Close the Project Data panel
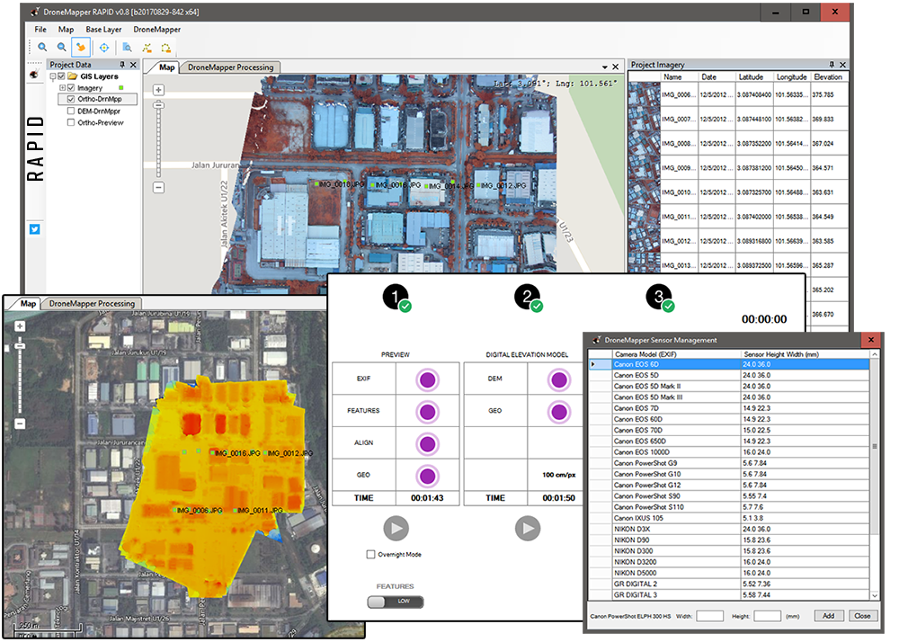This screenshot has height=642, width=899. (134, 65)
